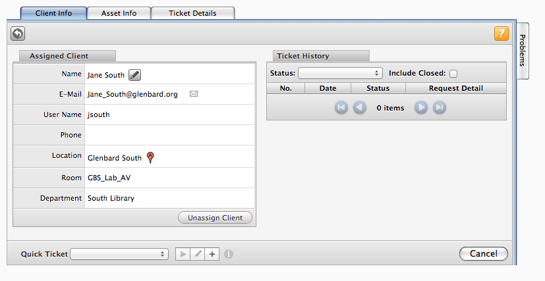The height and width of the screenshot is (281, 545).
Task: Go to previous page of ticket history
Action: coord(359,108)
